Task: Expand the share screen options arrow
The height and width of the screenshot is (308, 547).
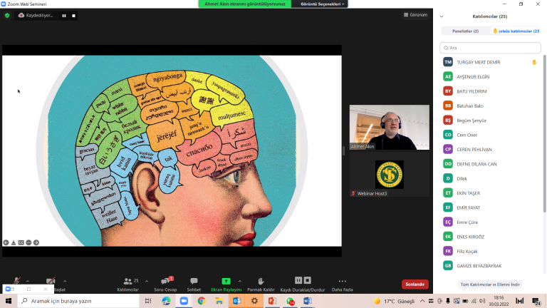Action: tap(239, 281)
